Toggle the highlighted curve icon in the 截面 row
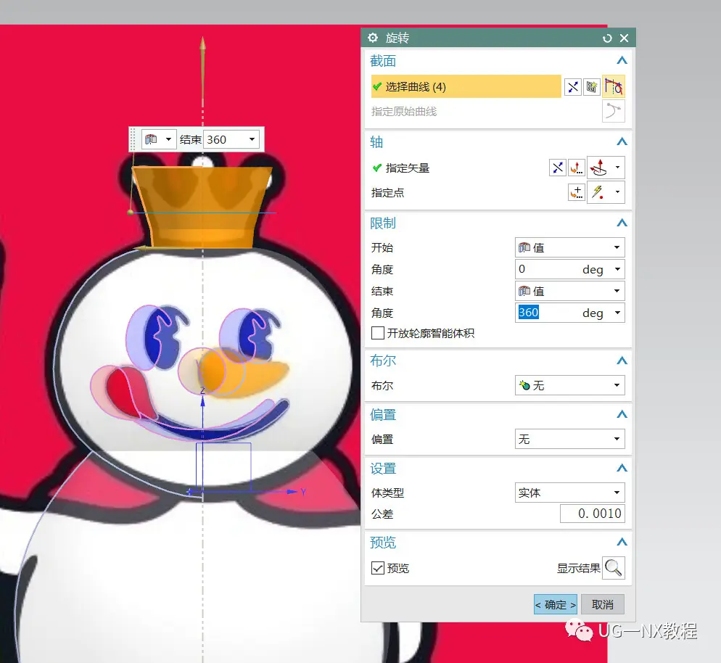 pos(614,86)
